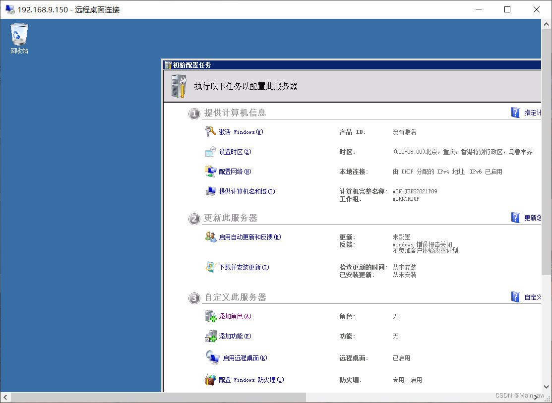The image size is (552, 403).
Task: Click the help icon next to 指定计
Action: pyautogui.click(x=516, y=113)
